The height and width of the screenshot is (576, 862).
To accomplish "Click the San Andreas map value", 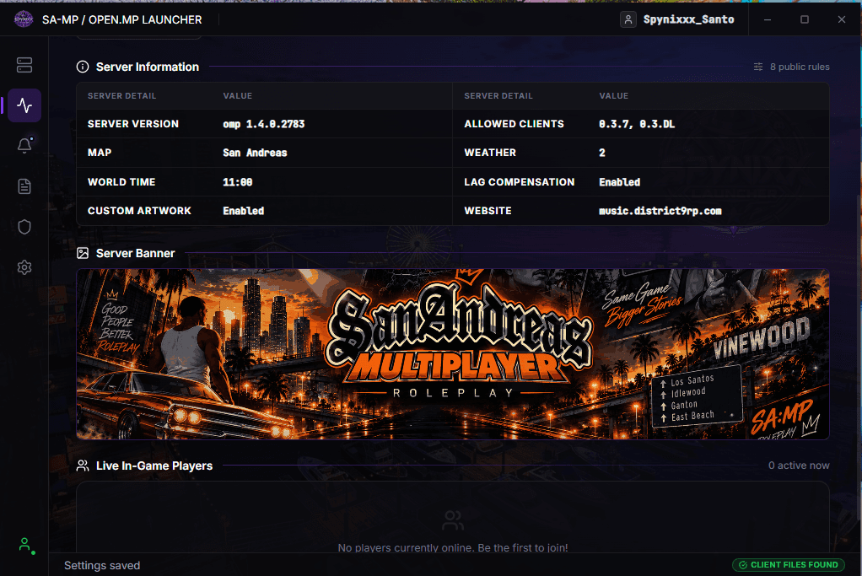I will click(x=255, y=153).
